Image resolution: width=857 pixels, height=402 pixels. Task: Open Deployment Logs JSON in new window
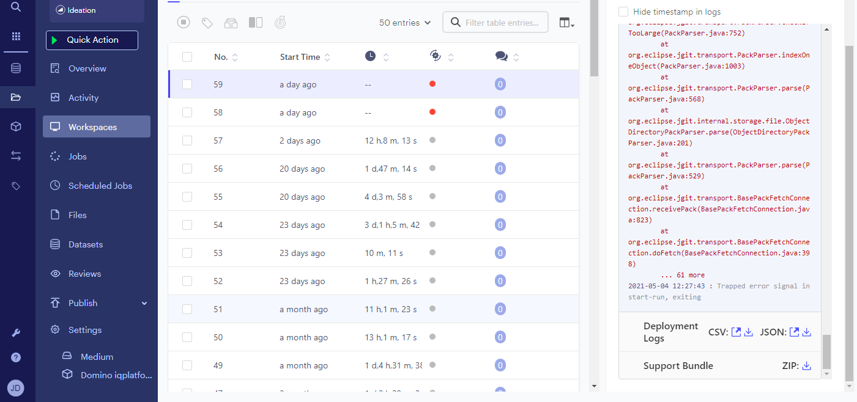pyautogui.click(x=794, y=332)
